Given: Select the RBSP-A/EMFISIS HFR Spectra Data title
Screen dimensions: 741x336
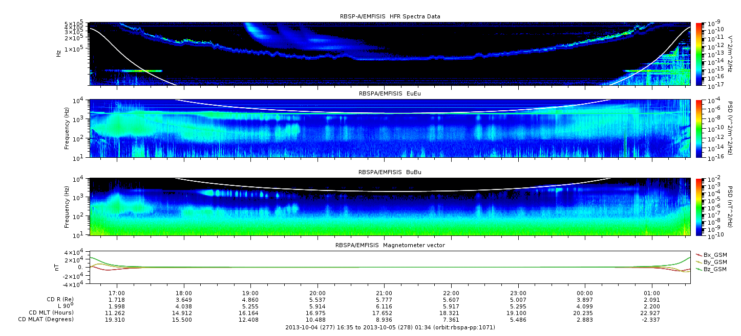Looking at the screenshot, I should pos(390,16).
